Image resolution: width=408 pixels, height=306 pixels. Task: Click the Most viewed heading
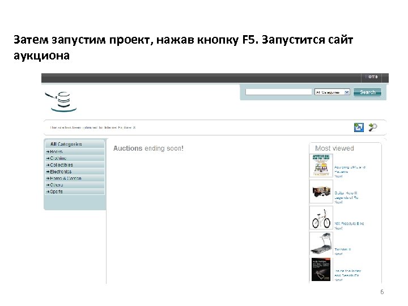tap(334, 148)
